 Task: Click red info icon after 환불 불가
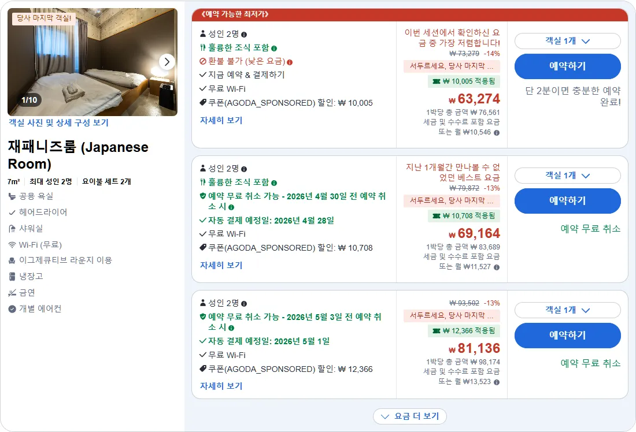pos(290,62)
